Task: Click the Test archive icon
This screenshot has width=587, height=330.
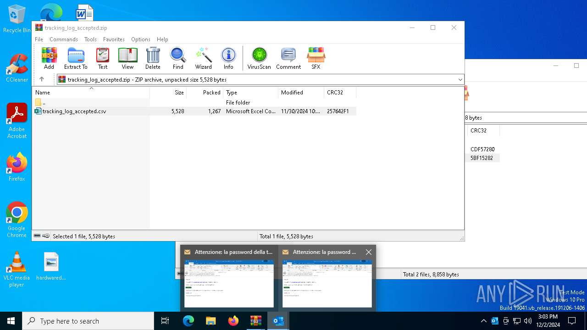Action: point(103,58)
